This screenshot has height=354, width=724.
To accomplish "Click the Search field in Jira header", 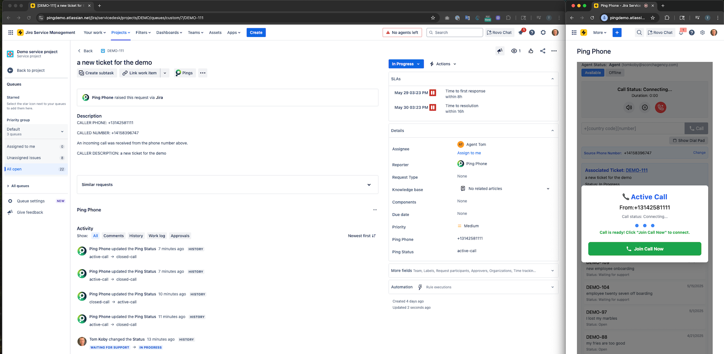I will click(x=454, y=33).
